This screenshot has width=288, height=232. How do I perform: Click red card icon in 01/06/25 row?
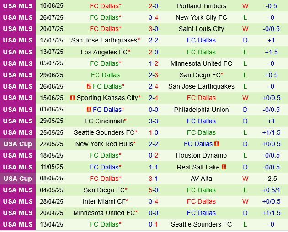(89, 110)
